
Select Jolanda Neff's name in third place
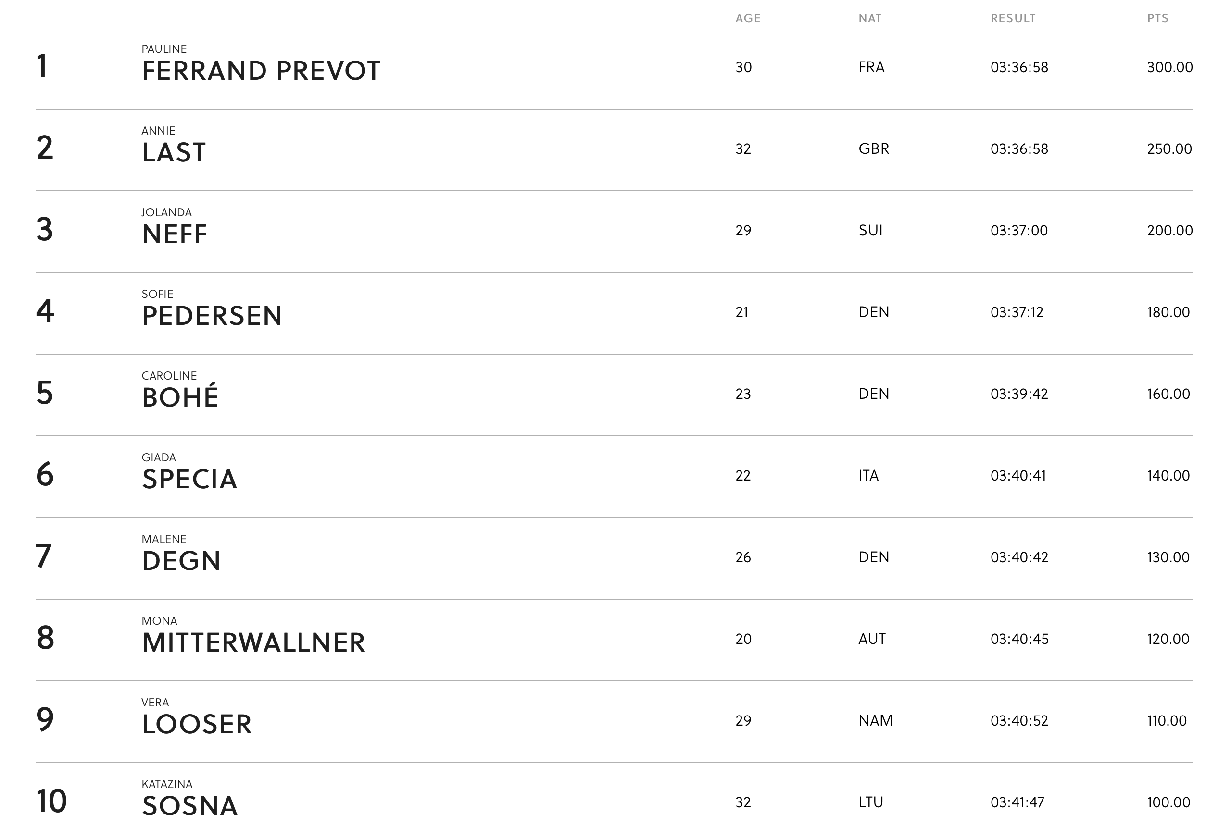[174, 234]
